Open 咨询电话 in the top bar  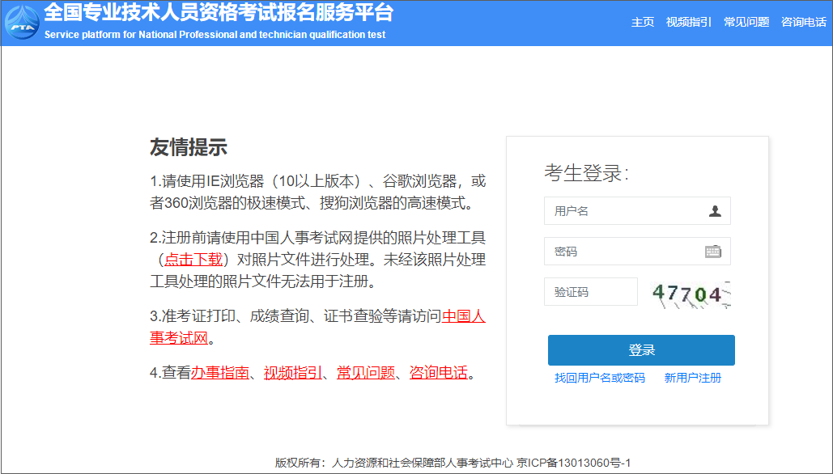tap(804, 23)
